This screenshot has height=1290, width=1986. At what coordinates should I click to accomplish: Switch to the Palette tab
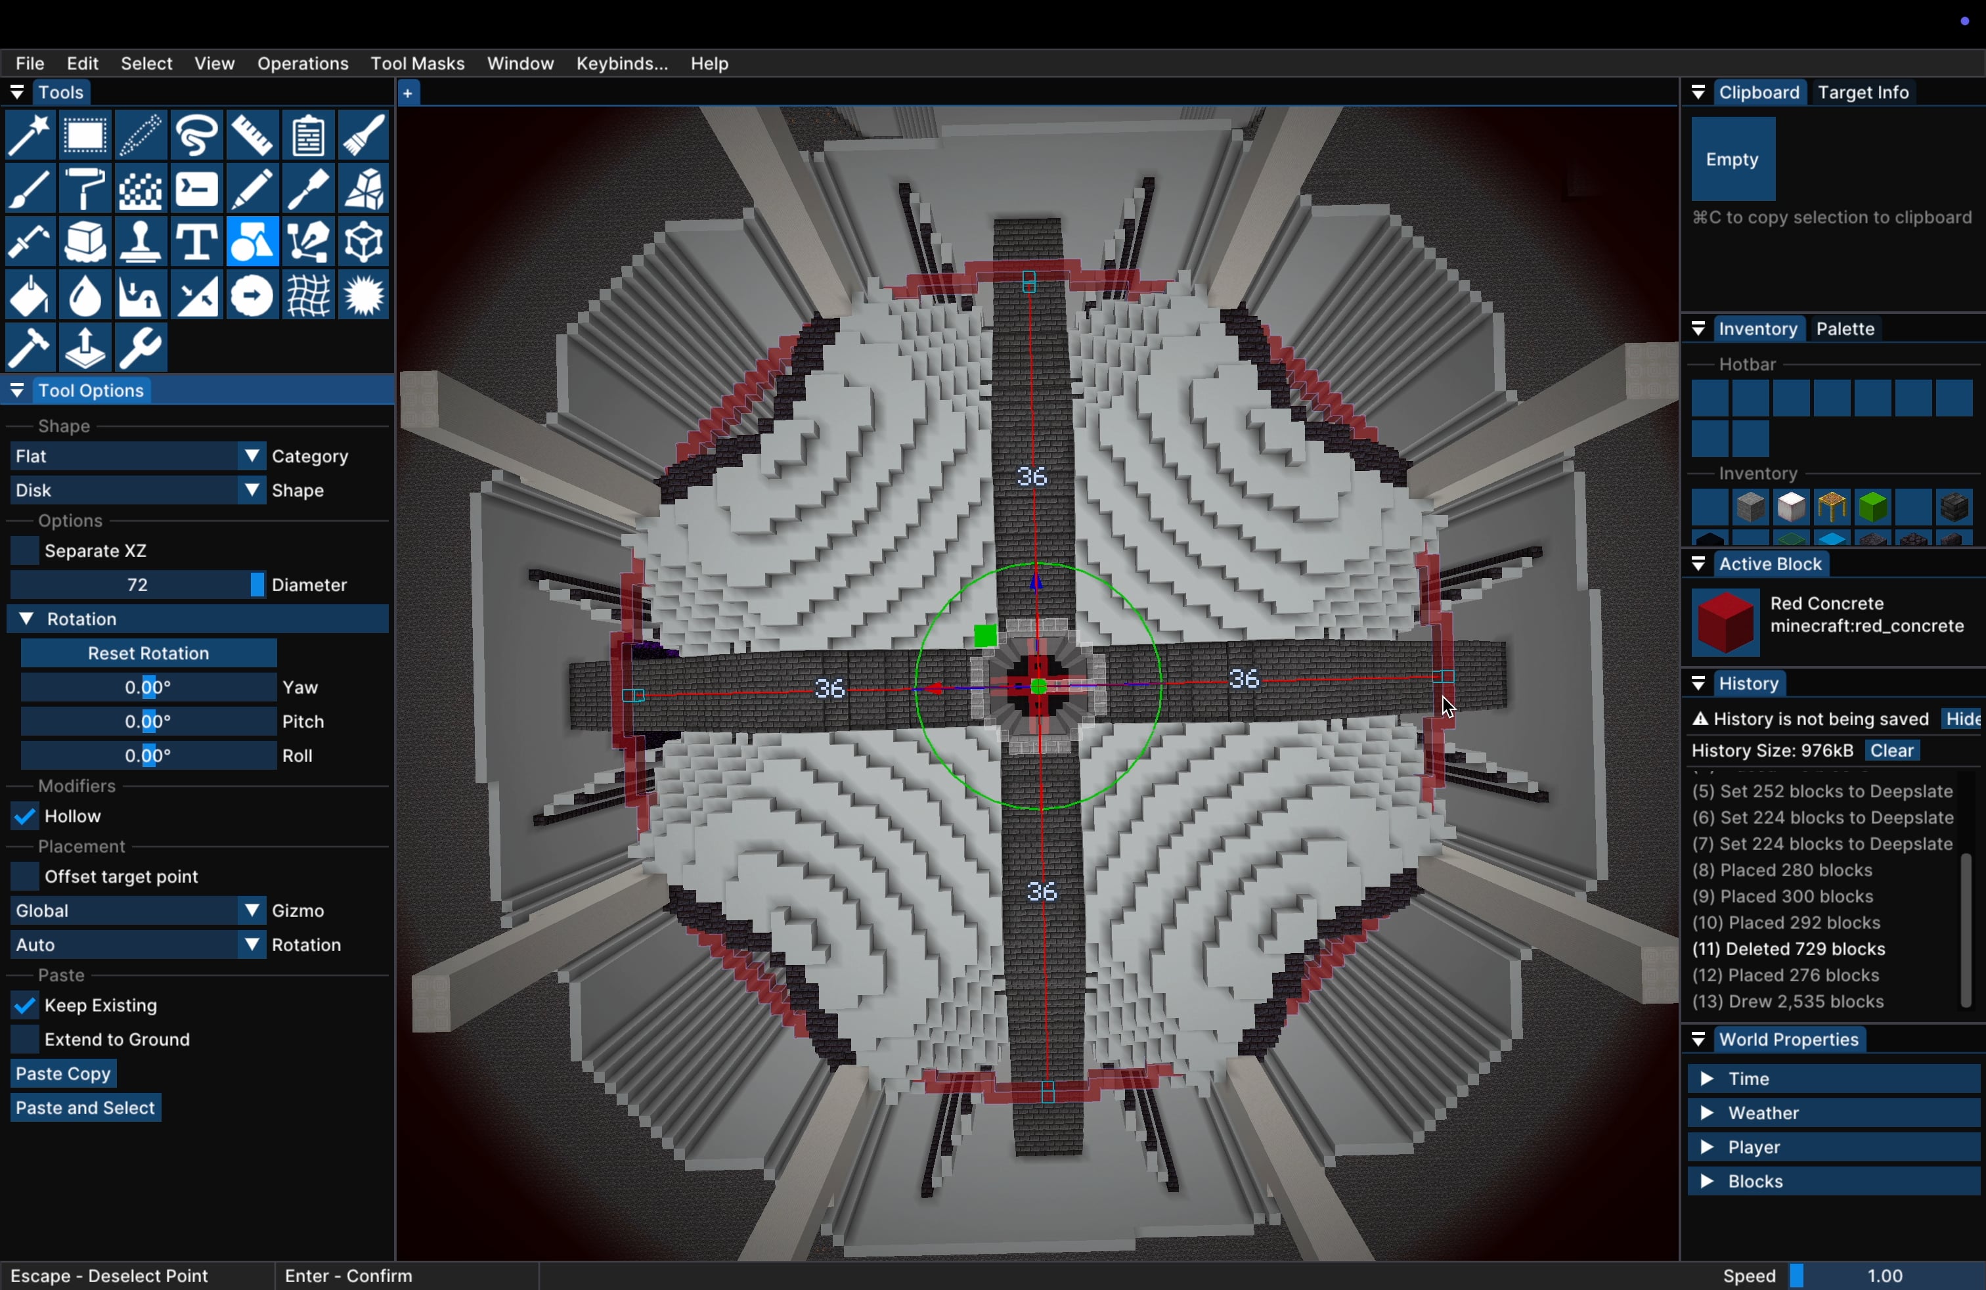tap(1845, 329)
